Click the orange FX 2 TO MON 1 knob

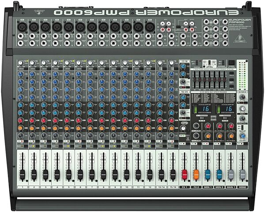coord(208,136)
